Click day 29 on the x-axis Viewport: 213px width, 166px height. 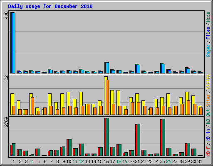(x=187, y=161)
